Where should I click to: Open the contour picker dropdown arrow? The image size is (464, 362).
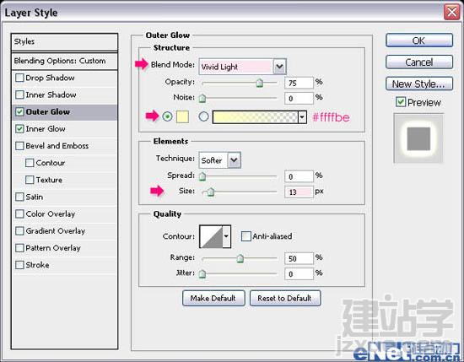[226, 236]
